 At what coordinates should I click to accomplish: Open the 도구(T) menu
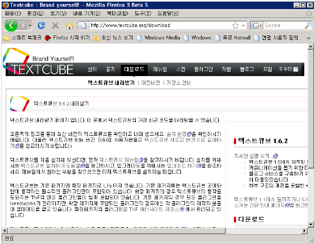[x=143, y=14]
